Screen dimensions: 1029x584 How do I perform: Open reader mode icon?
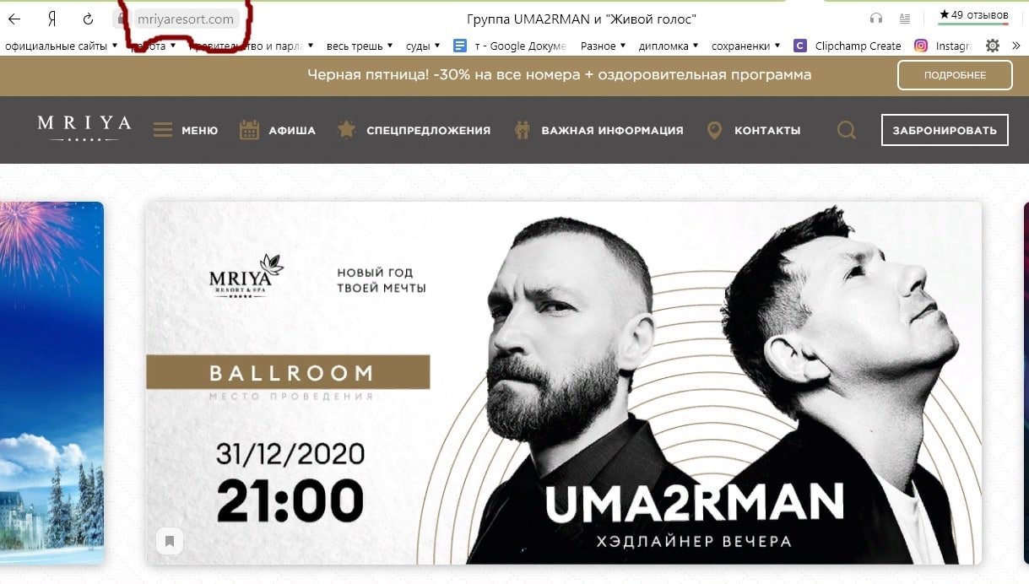click(905, 19)
